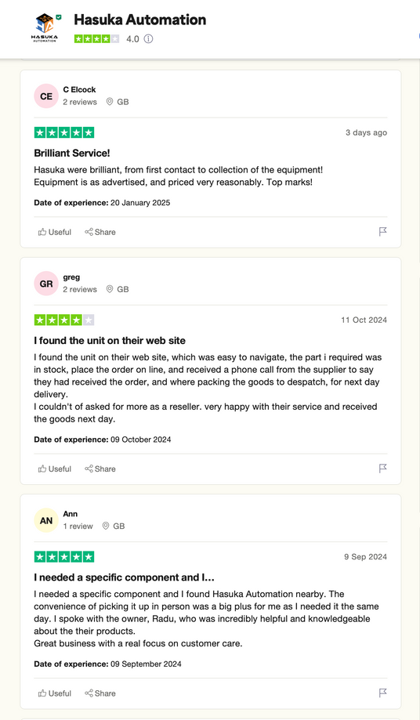The height and width of the screenshot is (720, 420).
Task: Mark greg's review as Useful
Action: coord(55,469)
